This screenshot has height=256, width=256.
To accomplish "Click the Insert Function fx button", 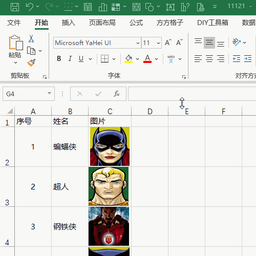I will [117, 94].
